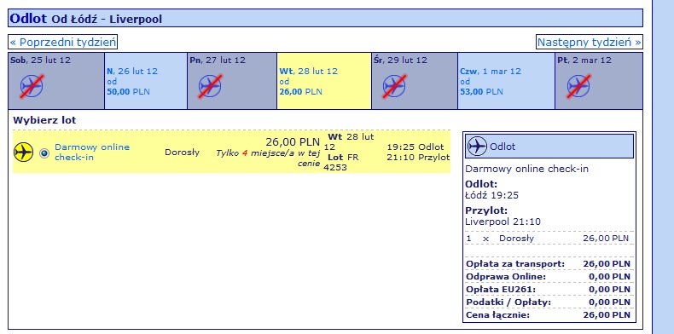The height and width of the screenshot is (334, 674).
Task: Choose the N, 26 lut 12 date tab
Action: tap(146, 81)
